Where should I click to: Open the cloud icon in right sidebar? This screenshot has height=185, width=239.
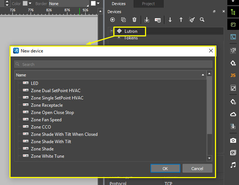(x=233, y=114)
